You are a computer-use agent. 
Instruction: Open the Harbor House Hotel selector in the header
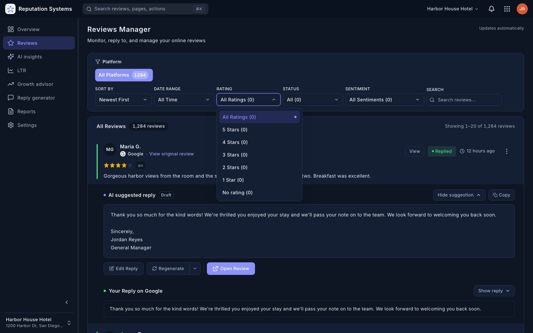click(453, 9)
